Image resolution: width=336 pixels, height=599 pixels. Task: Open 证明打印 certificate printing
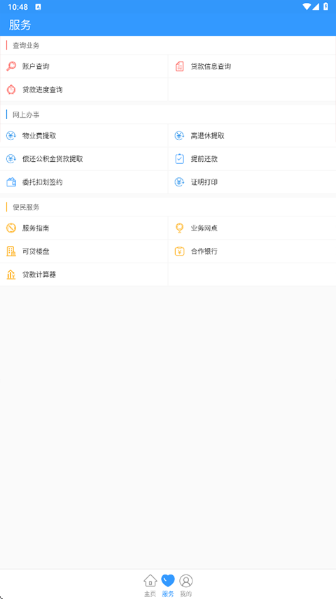tap(252, 182)
